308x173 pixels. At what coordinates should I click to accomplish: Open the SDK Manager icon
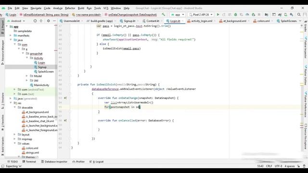click(x=292, y=14)
